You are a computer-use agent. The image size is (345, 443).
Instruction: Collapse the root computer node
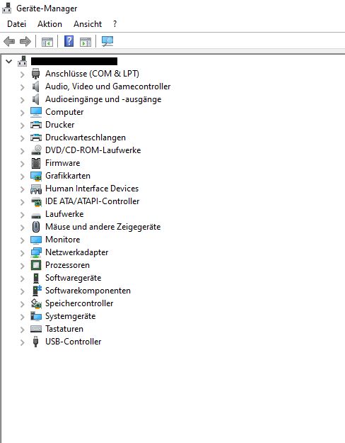click(x=9, y=61)
